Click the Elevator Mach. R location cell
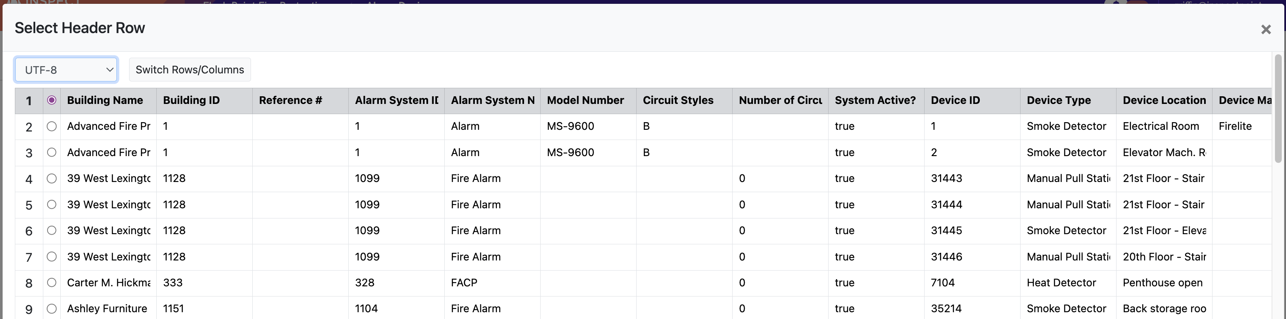This screenshot has width=1286, height=319. [x=1164, y=153]
